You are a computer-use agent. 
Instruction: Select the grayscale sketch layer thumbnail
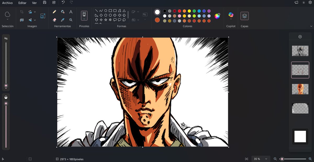300,51
